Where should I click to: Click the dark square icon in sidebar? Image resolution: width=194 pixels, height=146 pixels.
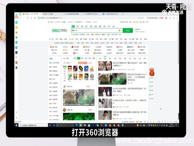tap(16, 53)
